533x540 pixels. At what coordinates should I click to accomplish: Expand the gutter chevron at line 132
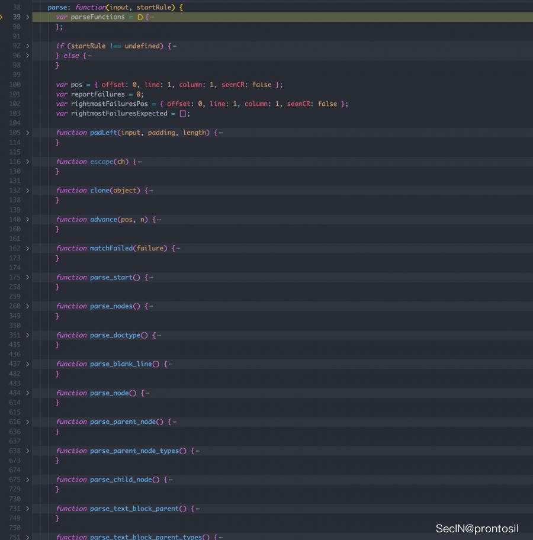pyautogui.click(x=27, y=191)
